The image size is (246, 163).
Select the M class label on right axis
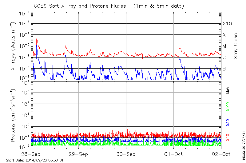(x=224, y=46)
